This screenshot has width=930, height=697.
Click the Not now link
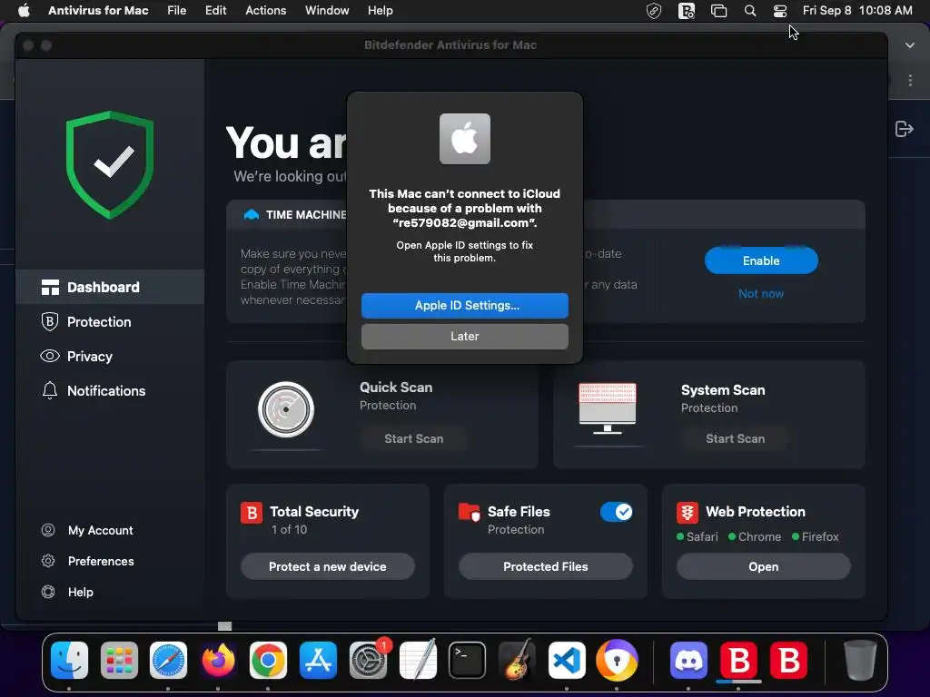[761, 293]
